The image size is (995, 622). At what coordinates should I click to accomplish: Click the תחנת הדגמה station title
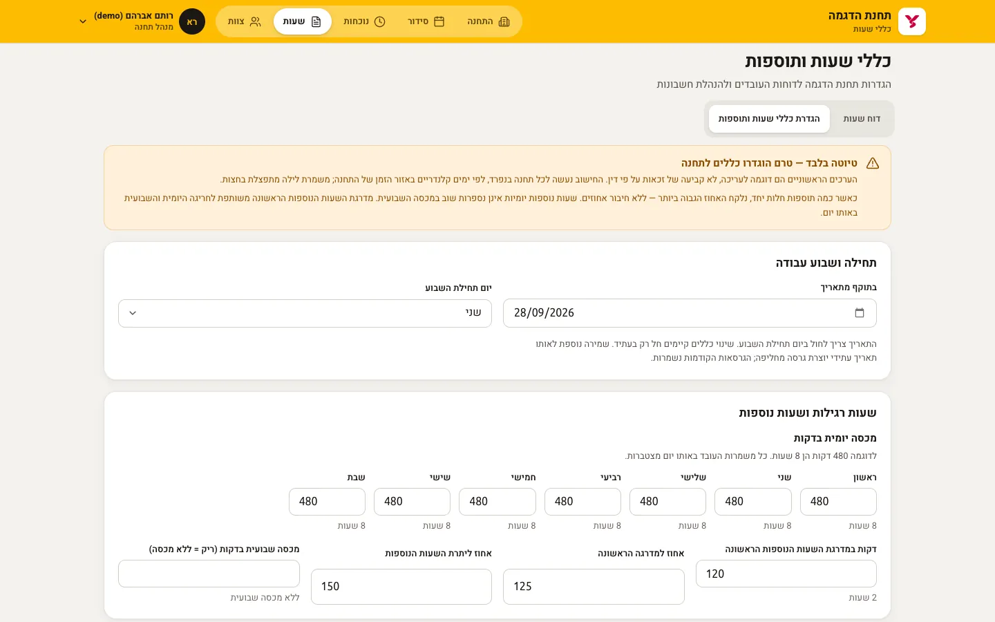point(860,15)
